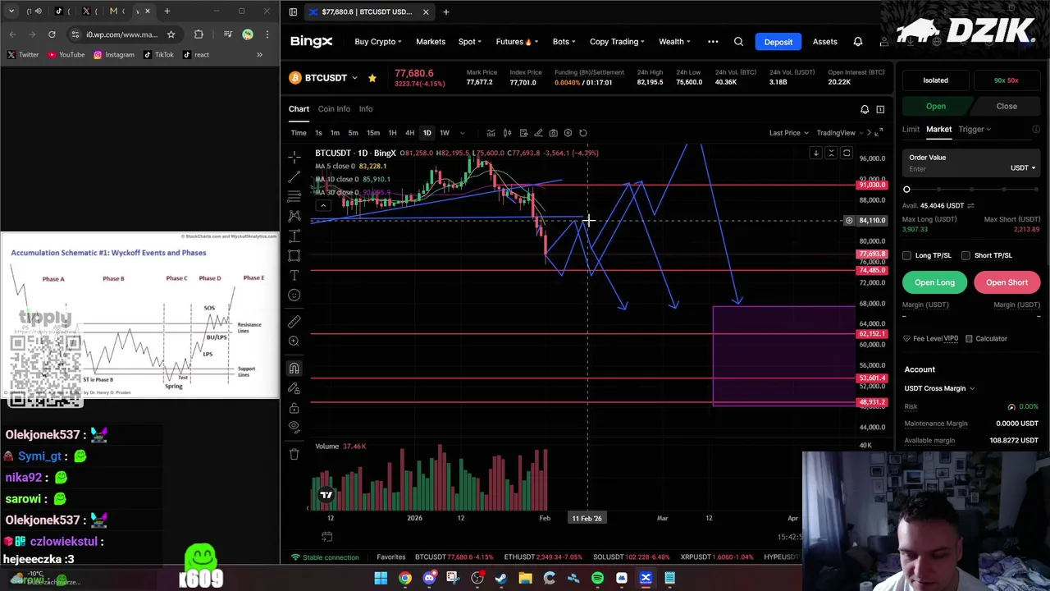This screenshot has width=1050, height=591.
Task: Click the chart pencil draw icon
Action: point(538,133)
